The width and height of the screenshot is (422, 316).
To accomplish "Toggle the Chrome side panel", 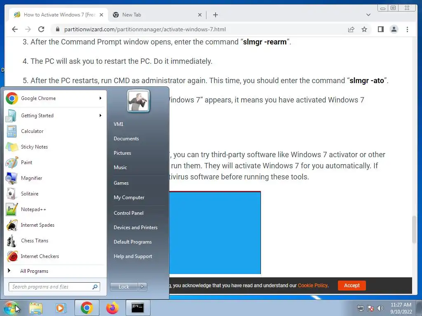I will click(380, 29).
